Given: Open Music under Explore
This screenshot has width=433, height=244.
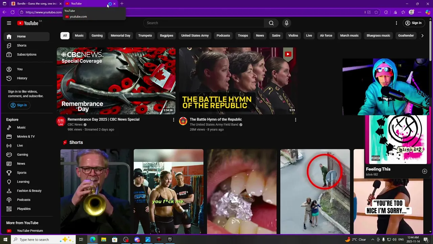Looking at the screenshot, I should pyautogui.click(x=26, y=127).
